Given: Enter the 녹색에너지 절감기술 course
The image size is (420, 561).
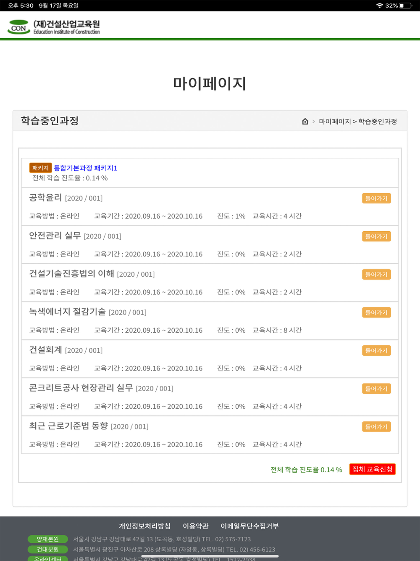Looking at the screenshot, I should pyautogui.click(x=376, y=312).
